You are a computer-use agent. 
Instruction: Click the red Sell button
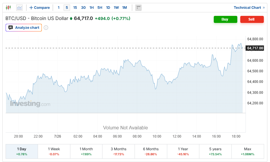coord(252,19)
